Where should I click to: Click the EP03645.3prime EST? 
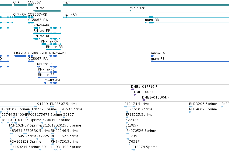pos(11,139)
